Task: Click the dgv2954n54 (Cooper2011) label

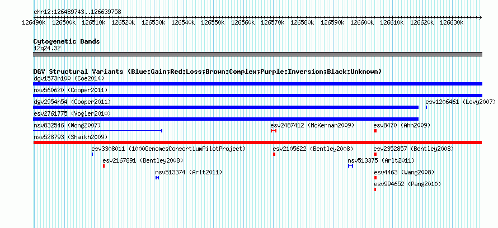Action: click(x=72, y=102)
